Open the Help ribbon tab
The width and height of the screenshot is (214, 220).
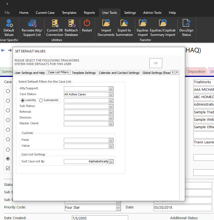(172, 13)
